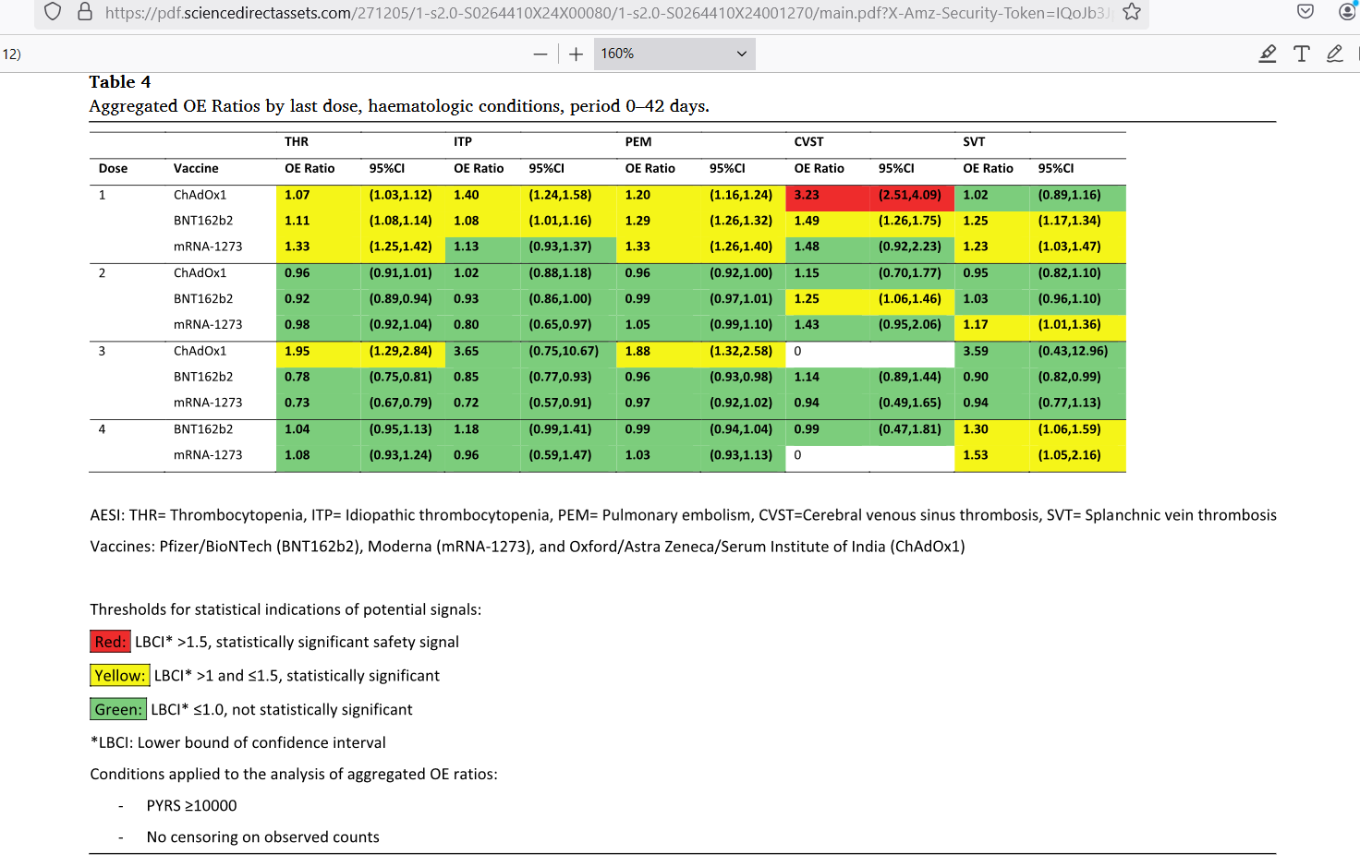Image resolution: width=1360 pixels, height=855 pixels.
Task: Click the cell value 1.43
Action: click(807, 324)
